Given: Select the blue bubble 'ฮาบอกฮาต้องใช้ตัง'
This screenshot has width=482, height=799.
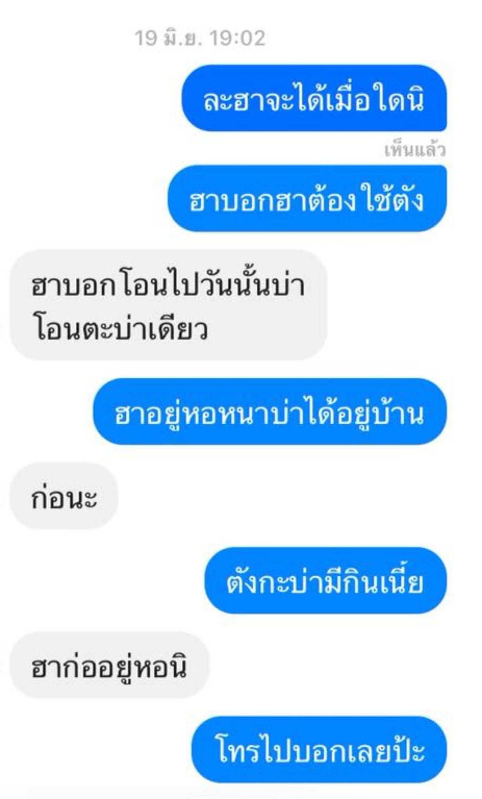Looking at the screenshot, I should click(x=307, y=199).
